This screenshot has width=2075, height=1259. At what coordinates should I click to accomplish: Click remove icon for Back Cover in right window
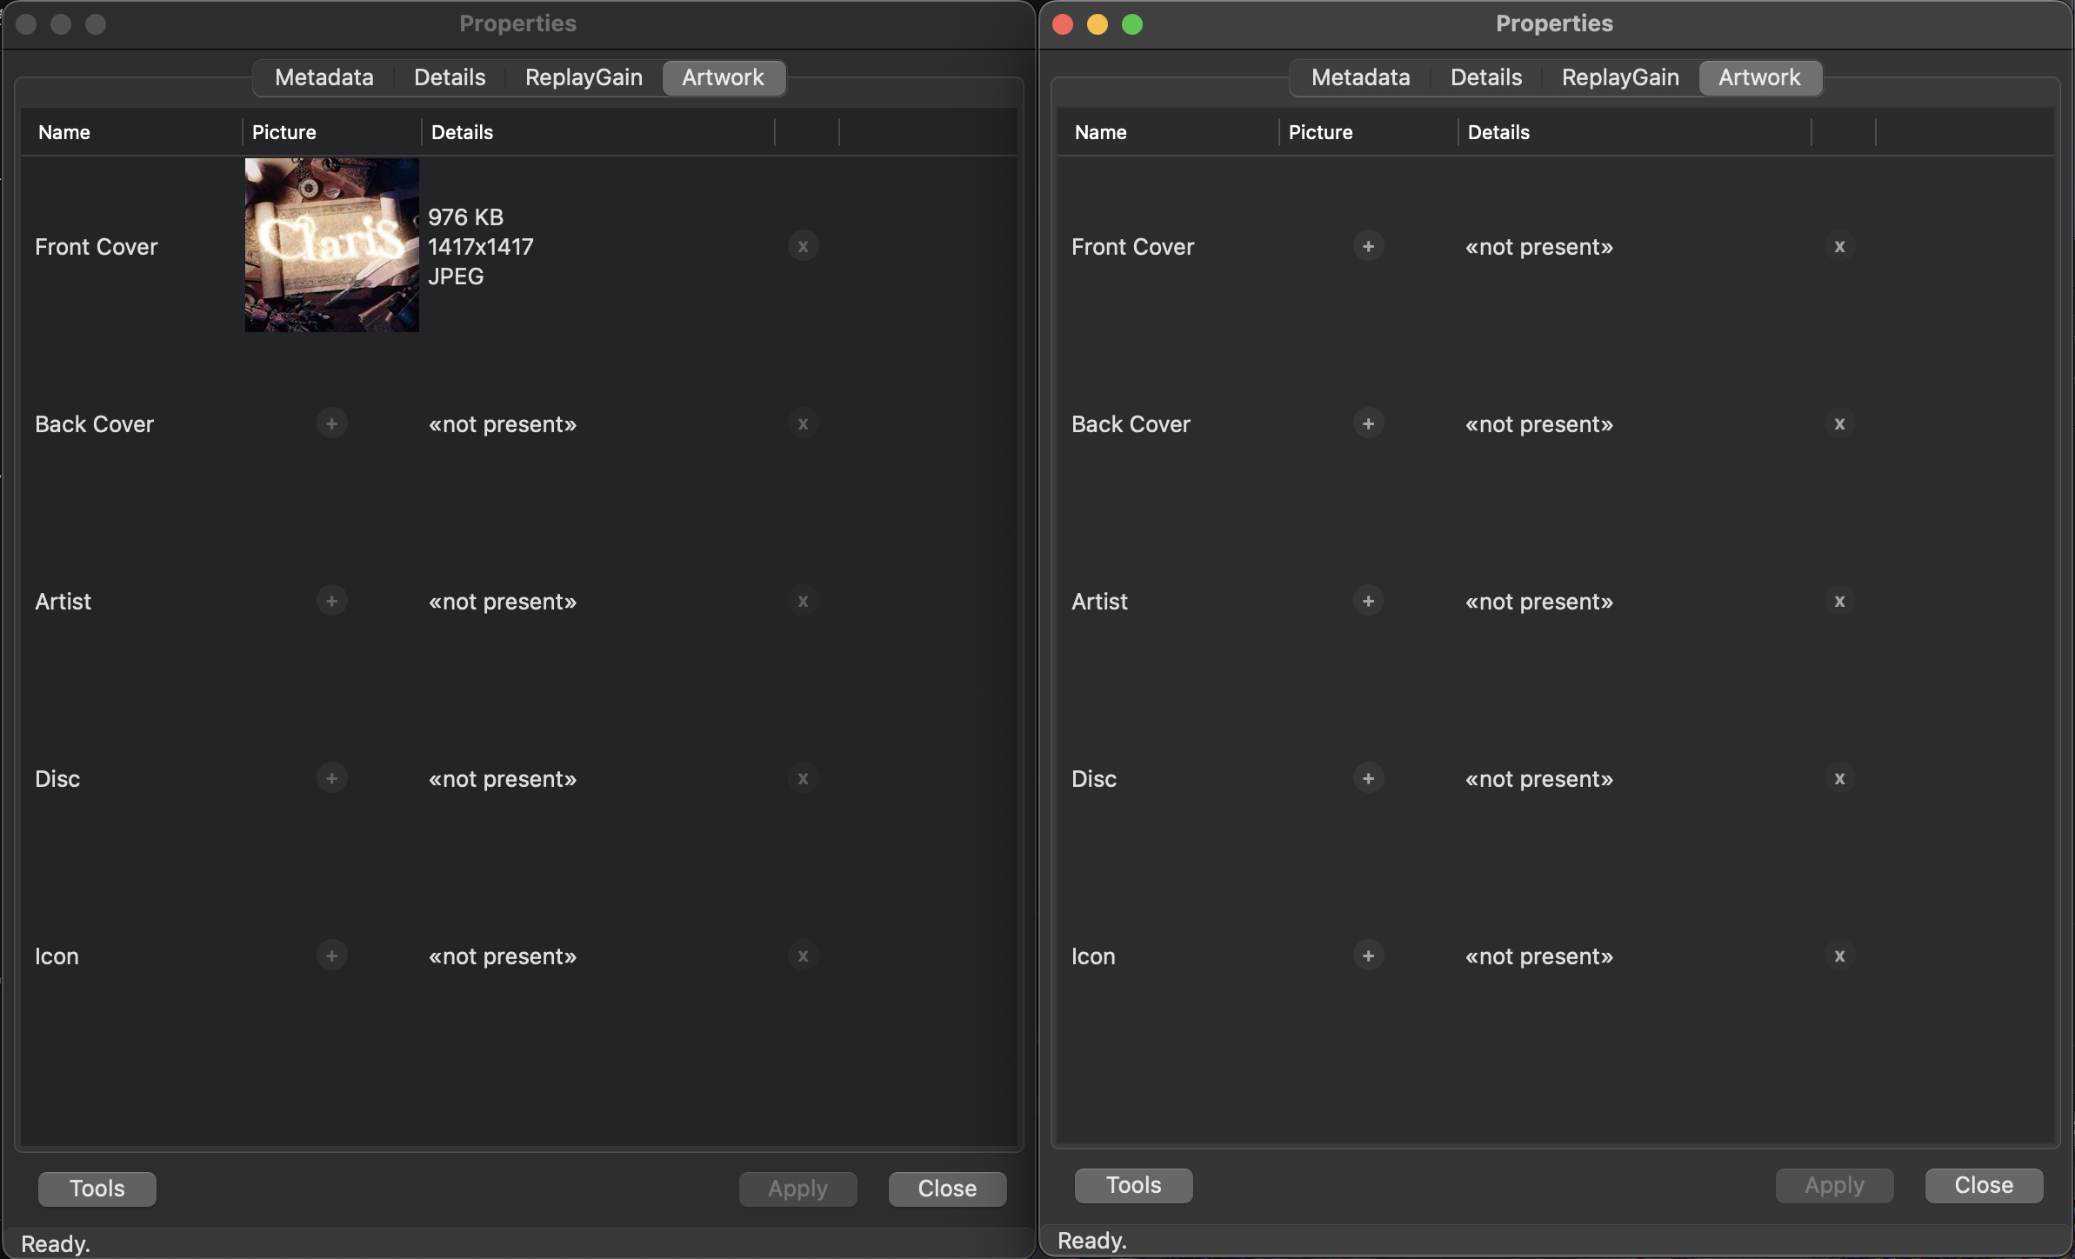[x=1839, y=423]
